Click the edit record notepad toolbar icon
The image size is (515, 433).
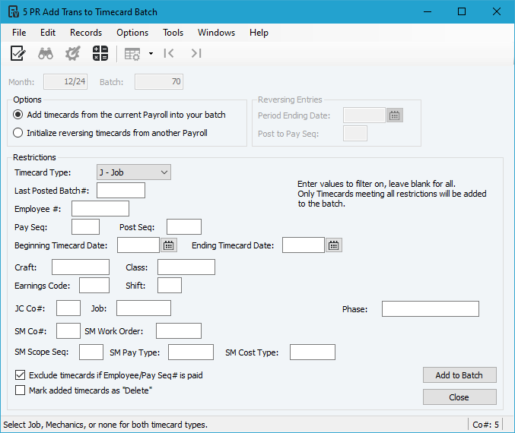tap(17, 53)
